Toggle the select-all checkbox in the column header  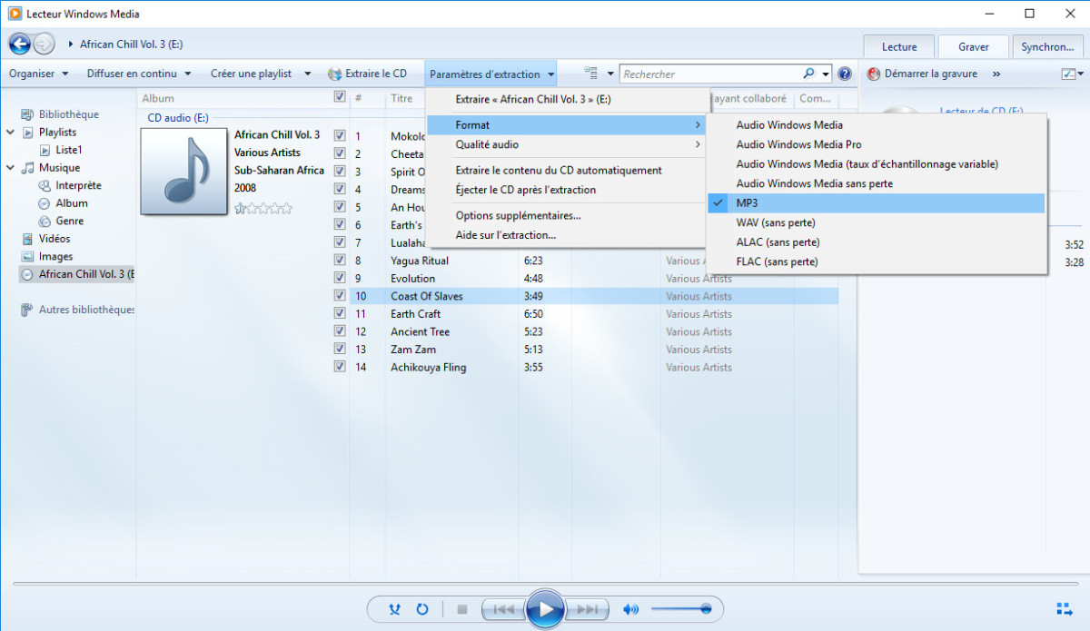pyautogui.click(x=340, y=97)
